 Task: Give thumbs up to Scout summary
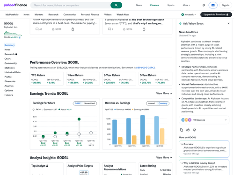click(x=188, y=130)
